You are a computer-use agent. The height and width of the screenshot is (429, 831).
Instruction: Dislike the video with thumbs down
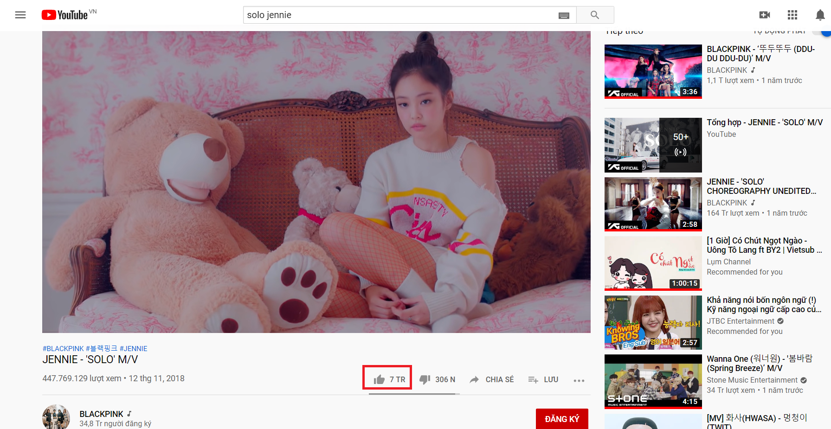pos(425,379)
